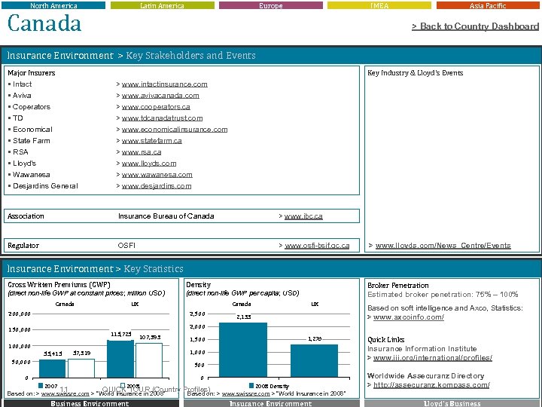The height and width of the screenshot is (407, 542).
Task: Follow www.tdcanadatrust.com link
Action: (x=162, y=118)
